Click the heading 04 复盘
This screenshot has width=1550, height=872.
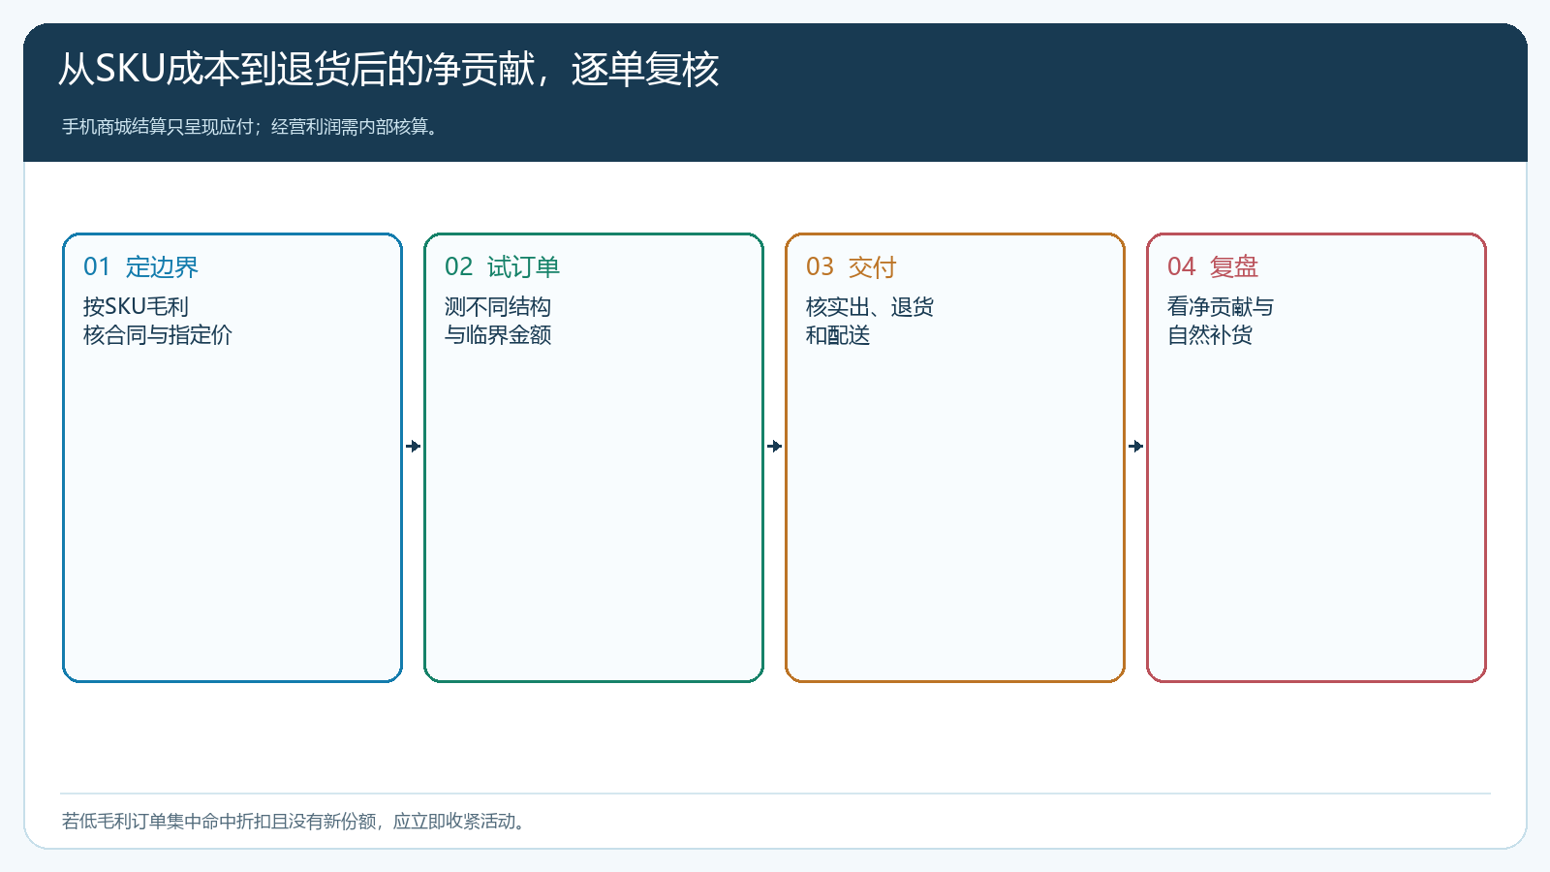(1213, 266)
